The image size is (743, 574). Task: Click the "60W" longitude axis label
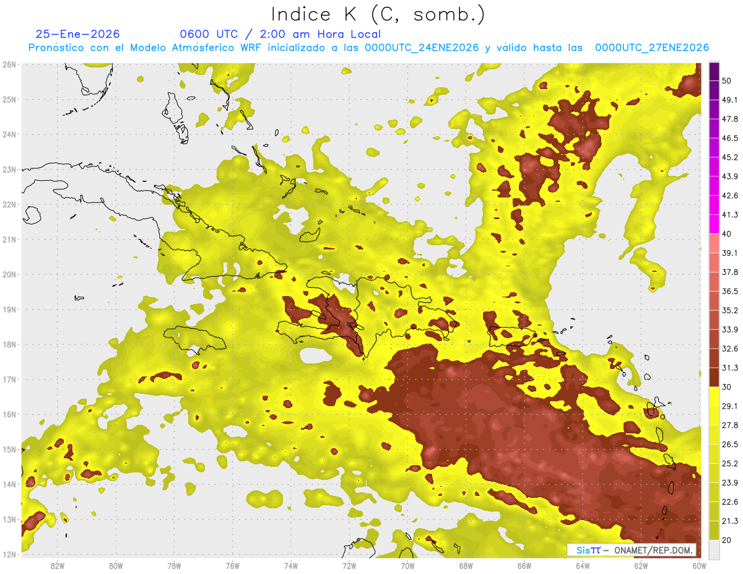coord(700,565)
